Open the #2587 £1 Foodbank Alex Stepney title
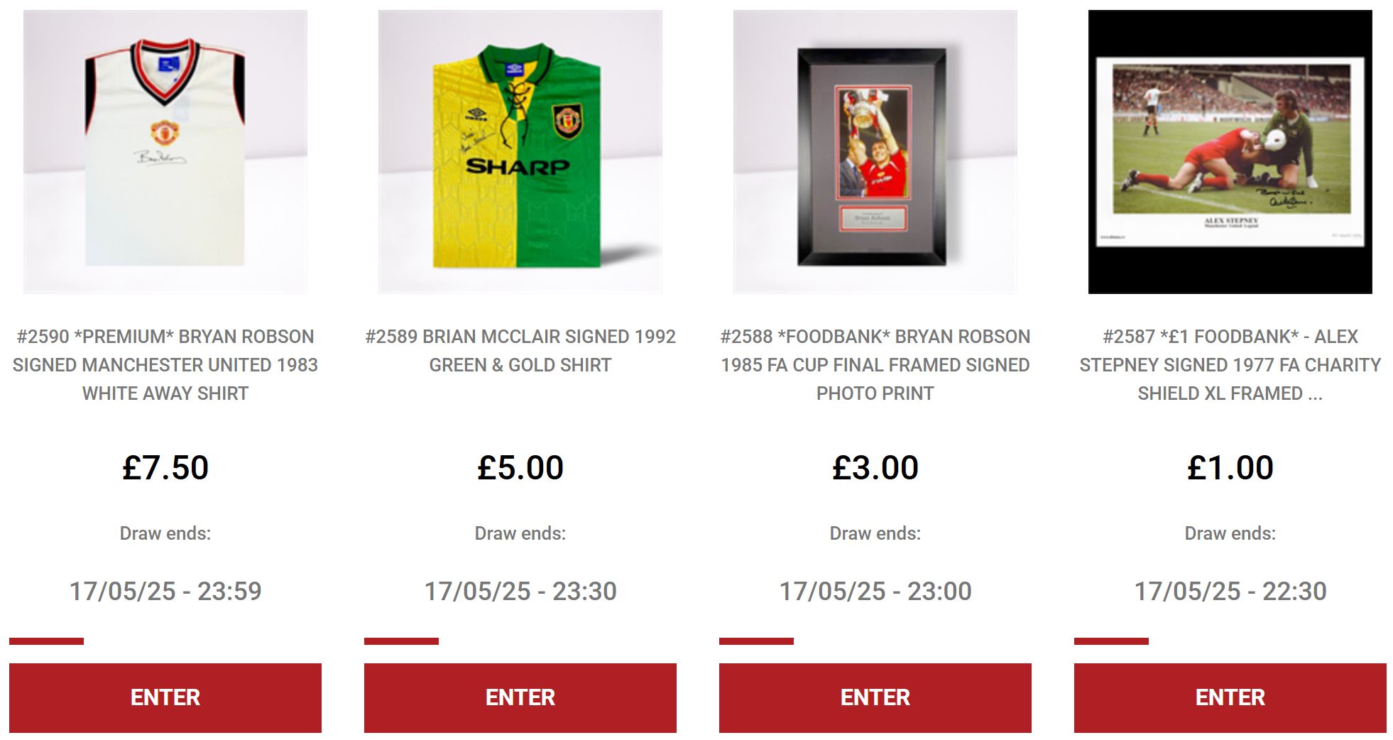This screenshot has width=1393, height=740. (1230, 365)
